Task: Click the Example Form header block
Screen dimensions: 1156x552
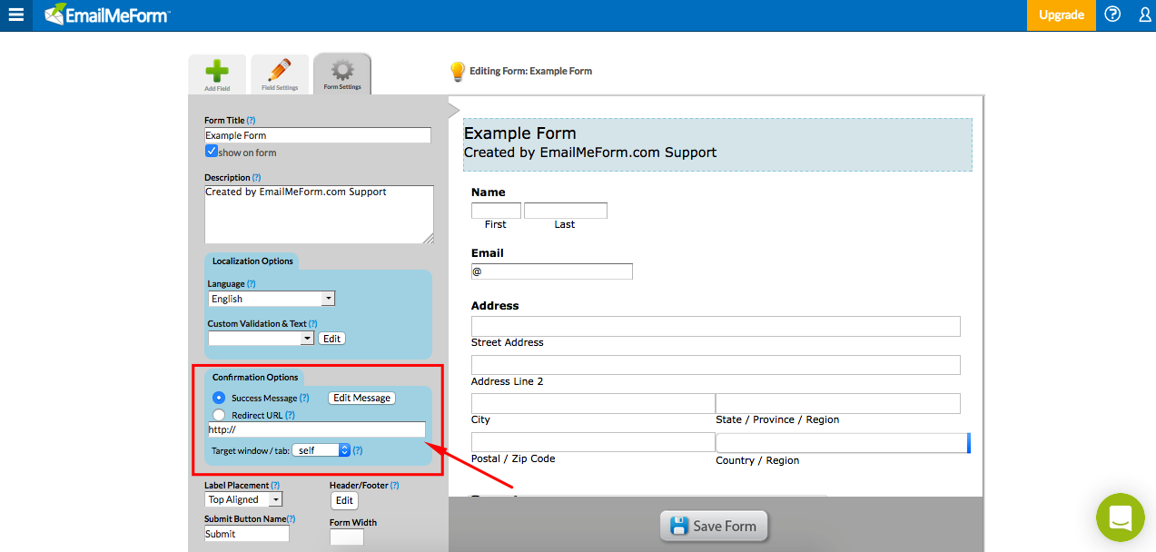Action: tap(717, 144)
